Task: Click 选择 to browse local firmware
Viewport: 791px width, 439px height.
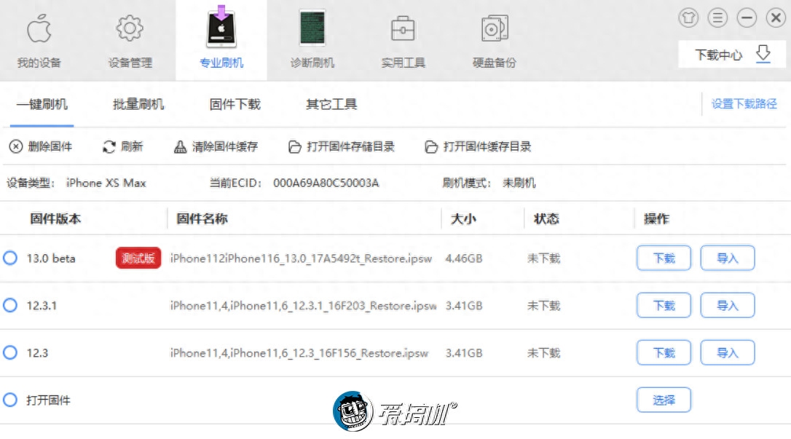Action: pyautogui.click(x=664, y=399)
